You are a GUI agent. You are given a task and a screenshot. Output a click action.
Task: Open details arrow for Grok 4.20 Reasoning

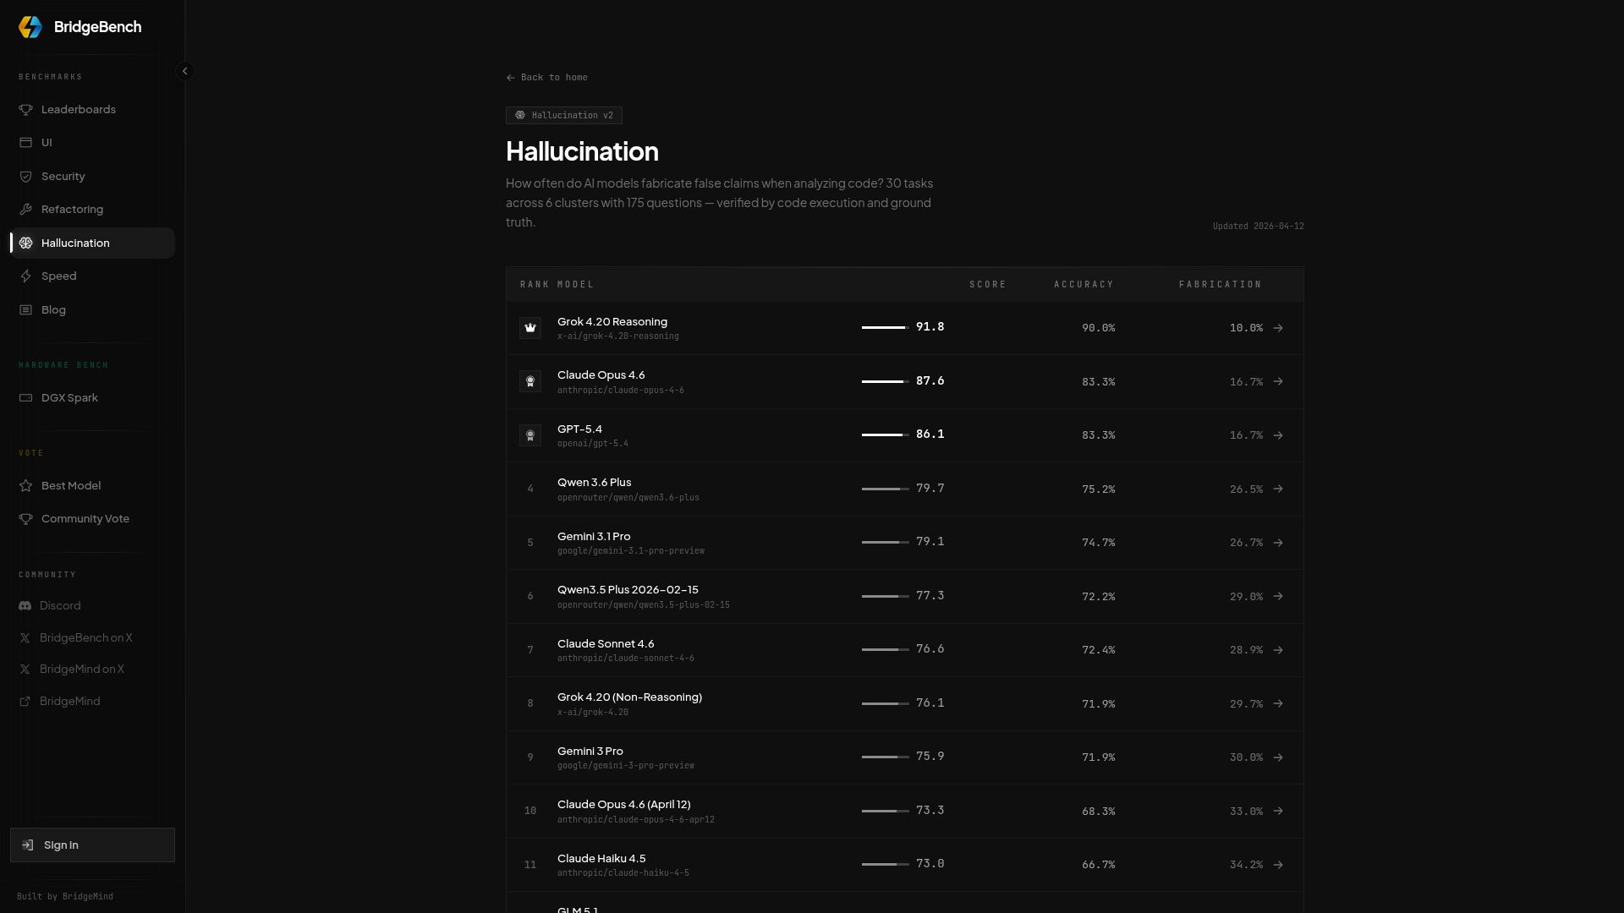pyautogui.click(x=1278, y=328)
